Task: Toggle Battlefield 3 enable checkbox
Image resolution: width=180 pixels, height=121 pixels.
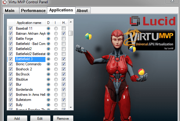Action: coord(11,59)
